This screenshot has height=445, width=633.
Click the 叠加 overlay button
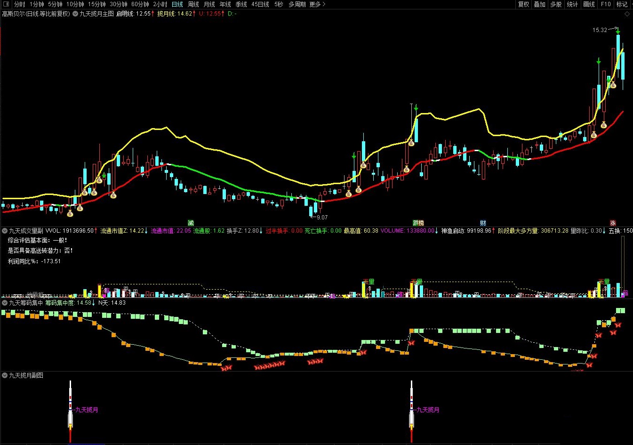540,4
